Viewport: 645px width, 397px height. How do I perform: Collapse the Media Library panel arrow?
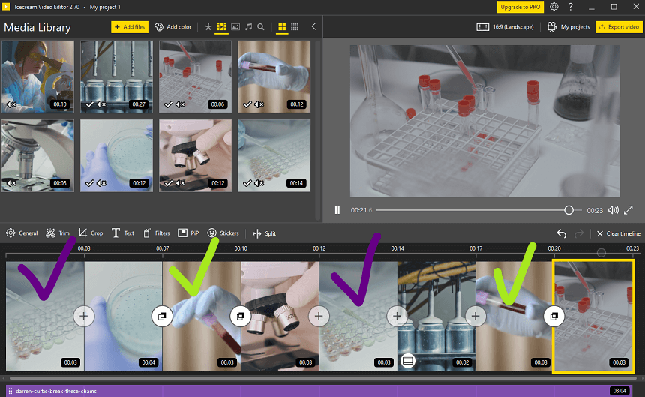(x=313, y=26)
